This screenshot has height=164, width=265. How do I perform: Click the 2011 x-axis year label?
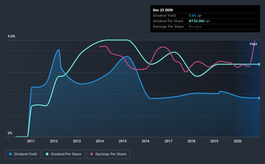tap(31, 141)
